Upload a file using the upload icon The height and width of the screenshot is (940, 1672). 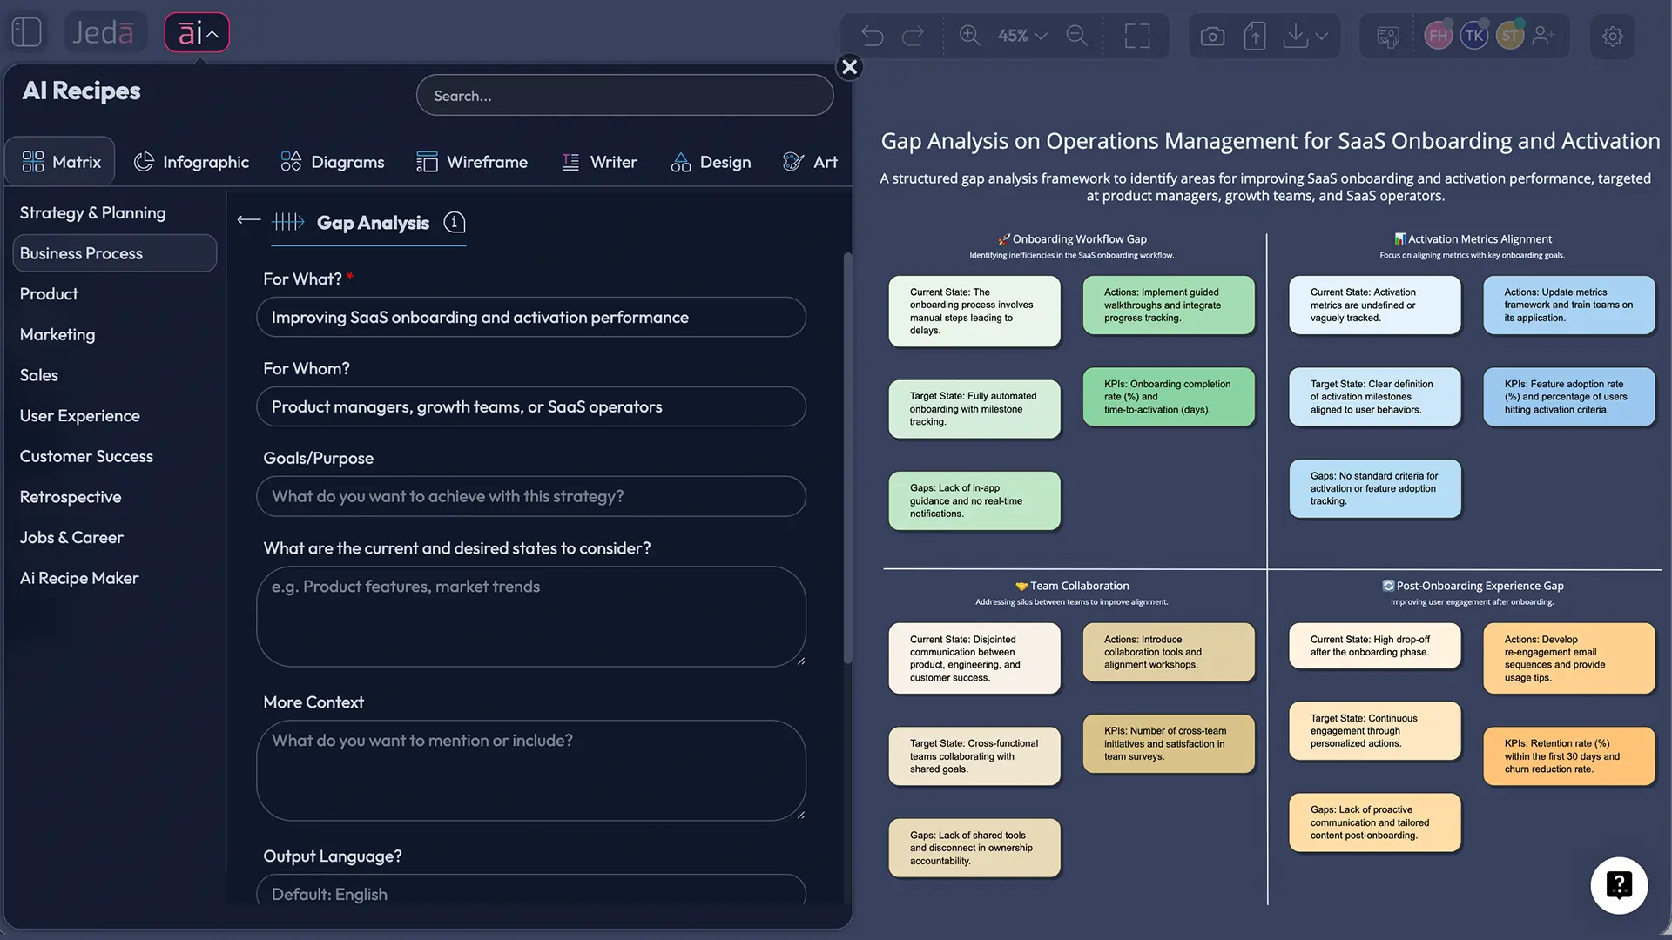[x=1255, y=36]
